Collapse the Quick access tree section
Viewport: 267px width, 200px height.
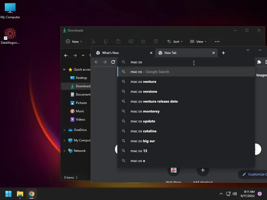tap(64, 69)
